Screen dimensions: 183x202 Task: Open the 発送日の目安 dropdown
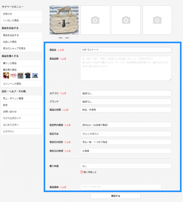[126, 142]
